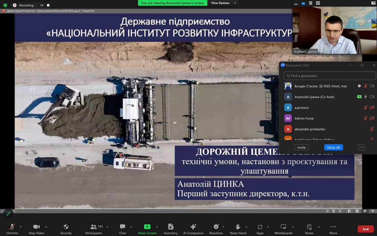Viewport: 377px width, 236px height.
Task: Expand the audio options arrow beside Unmute
Action: 20,226
